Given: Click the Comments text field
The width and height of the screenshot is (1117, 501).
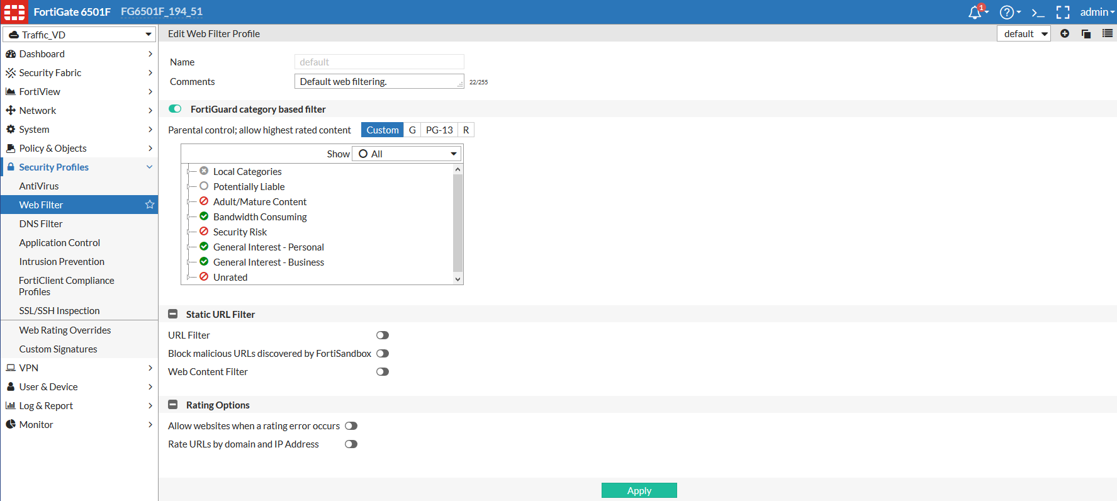Looking at the screenshot, I should point(379,81).
